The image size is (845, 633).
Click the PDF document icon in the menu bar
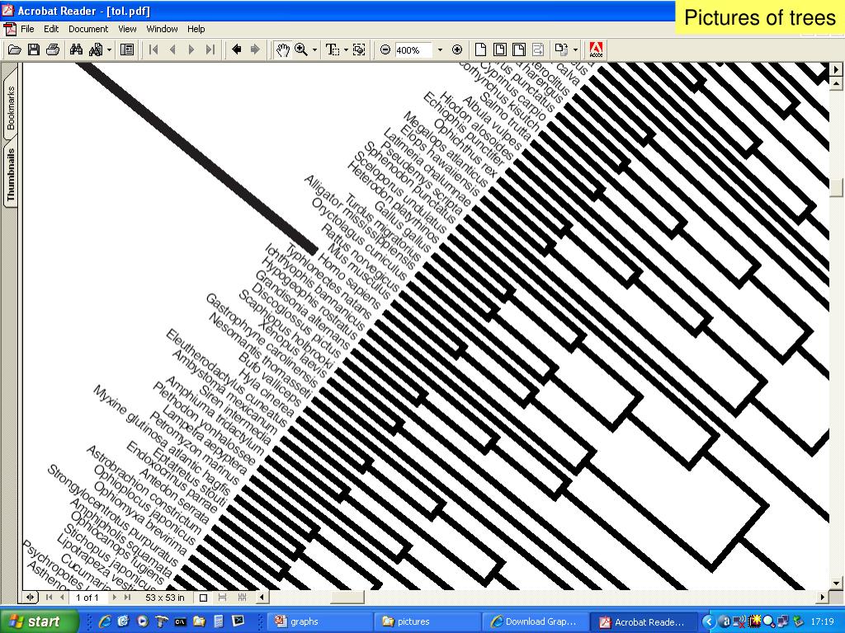click(x=10, y=29)
